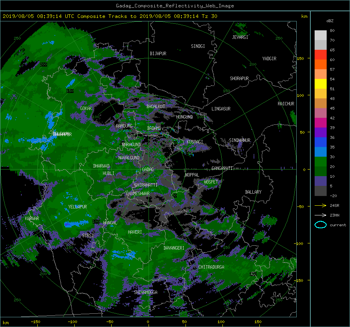Click the KUSTAGI label
This screenshot has width=350, height=327.
coord(195,142)
